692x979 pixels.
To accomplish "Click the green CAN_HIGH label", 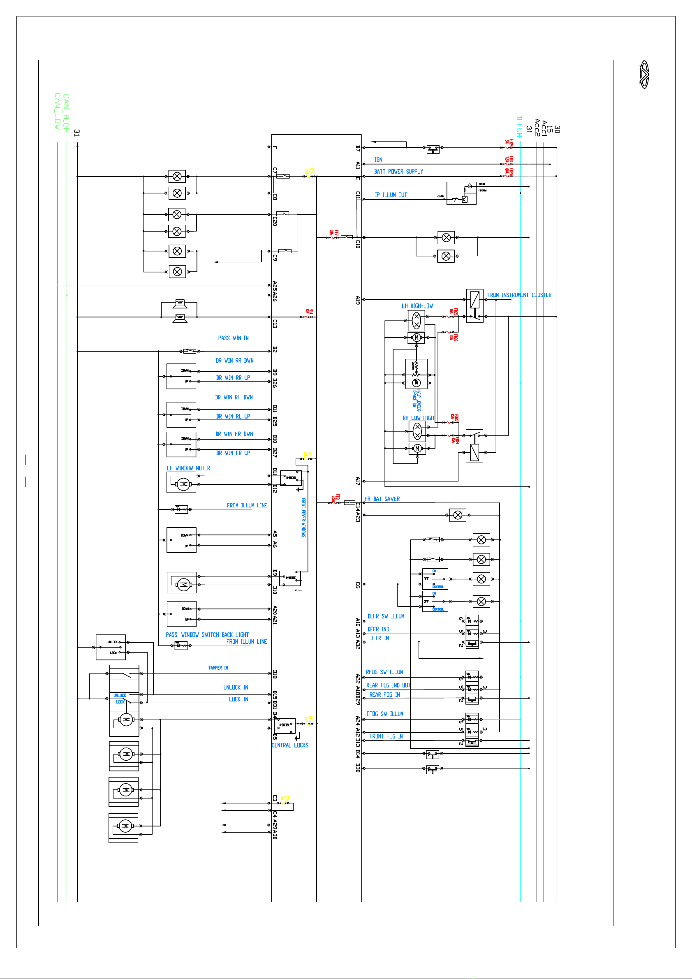I will (x=66, y=113).
